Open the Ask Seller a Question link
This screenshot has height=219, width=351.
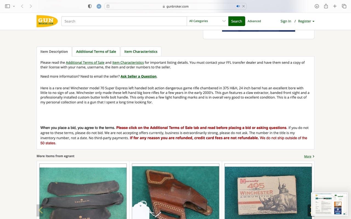click(x=138, y=76)
